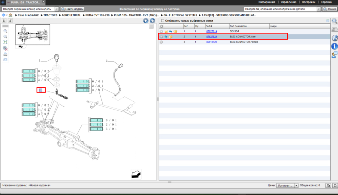Open the AGRICULTURAL breadcrumb

(x=71, y=15)
